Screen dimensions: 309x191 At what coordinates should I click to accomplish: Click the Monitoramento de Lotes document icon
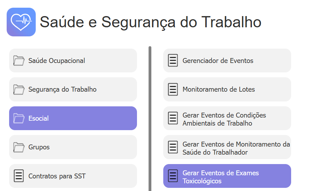(173, 90)
